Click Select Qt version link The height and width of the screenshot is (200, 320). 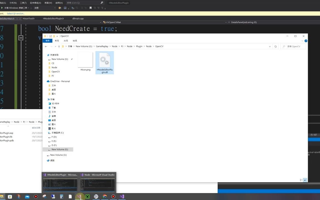click(16, 13)
